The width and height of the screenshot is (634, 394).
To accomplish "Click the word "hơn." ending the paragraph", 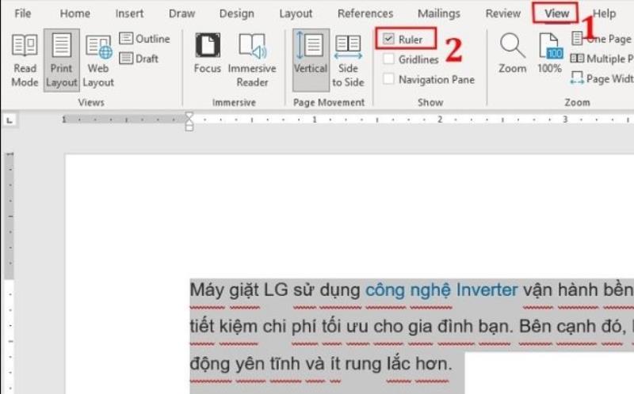I will click(x=433, y=364).
